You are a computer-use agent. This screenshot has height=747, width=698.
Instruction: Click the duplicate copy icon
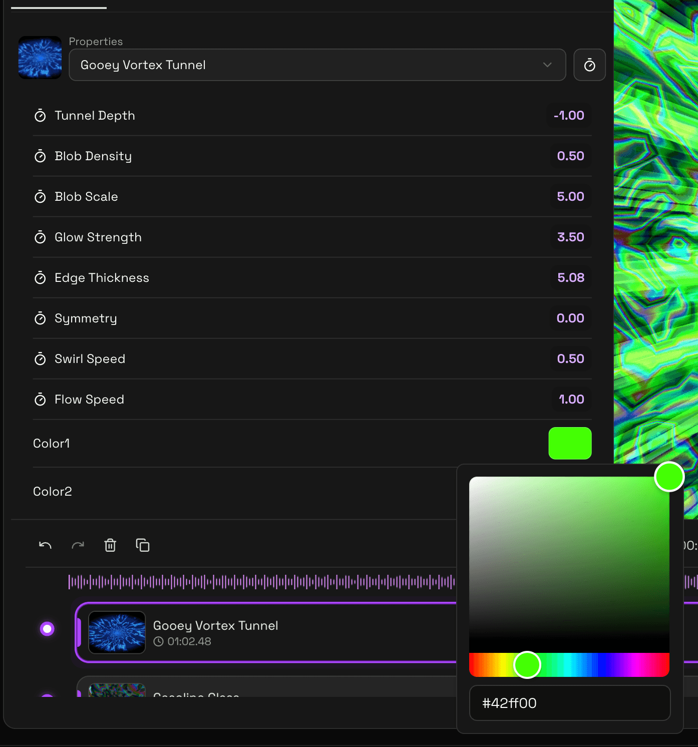(x=143, y=545)
